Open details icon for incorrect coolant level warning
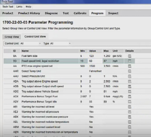 (130, 127)
